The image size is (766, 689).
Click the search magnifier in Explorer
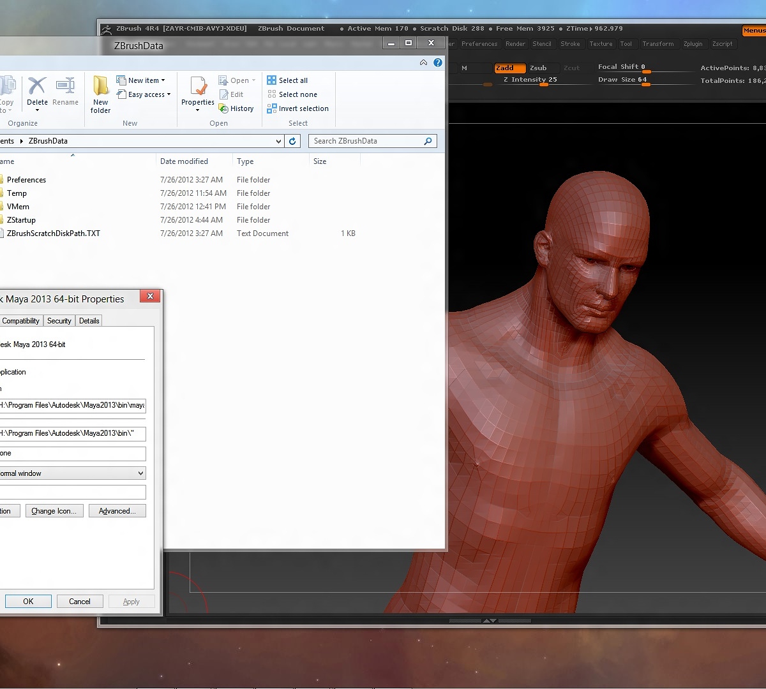tap(428, 141)
